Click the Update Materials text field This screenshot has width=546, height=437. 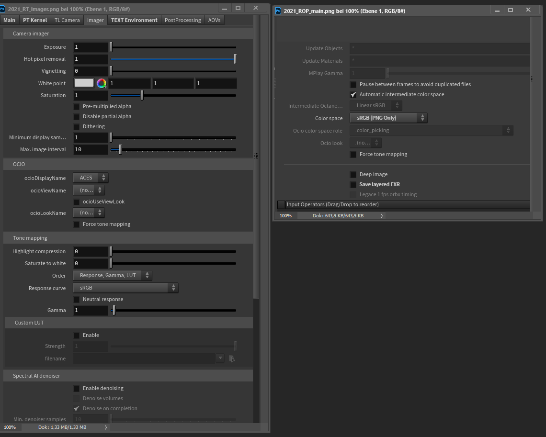coord(440,61)
